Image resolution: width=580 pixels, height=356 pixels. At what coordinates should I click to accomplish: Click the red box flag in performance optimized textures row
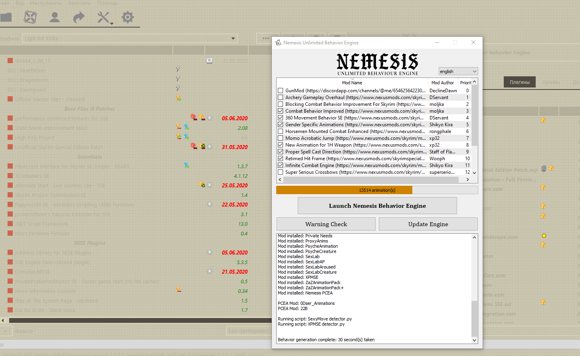pos(194,117)
